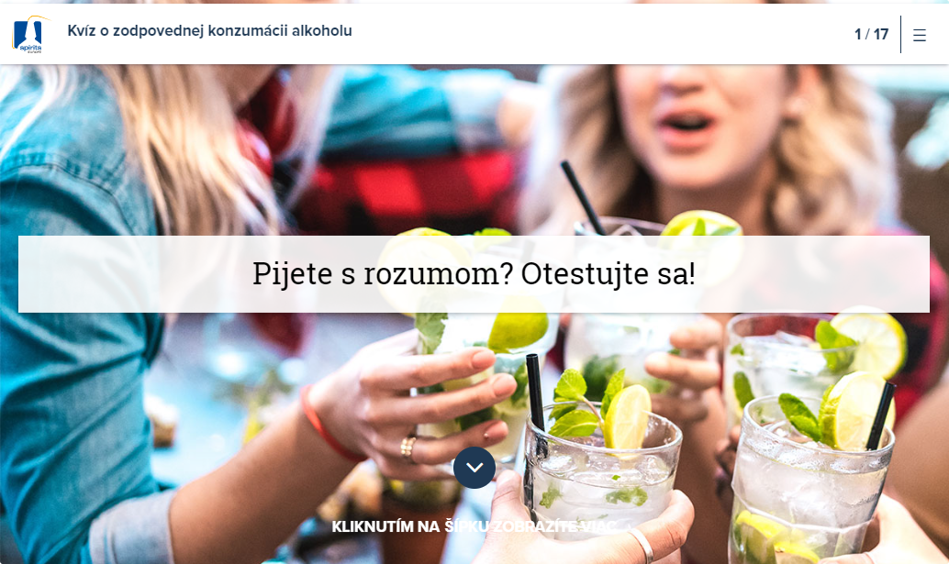949x564 pixels.
Task: Click the hint 'KLIKNUTÍM NA ŠÍPKU ZOBRAZÍTE VIAC'
Action: point(474,526)
